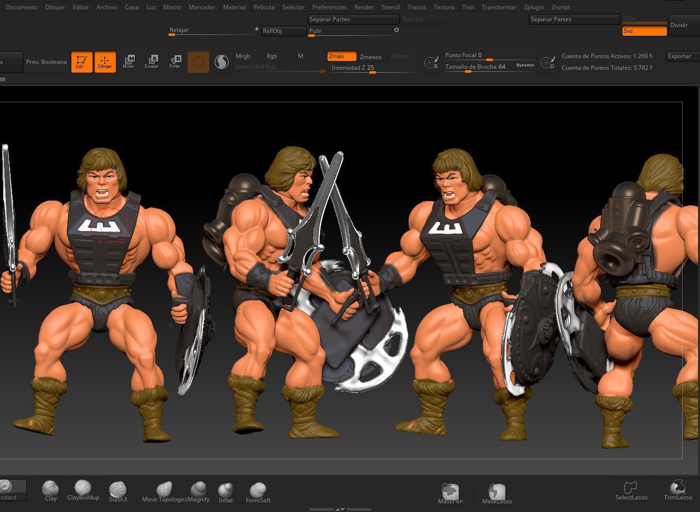Viewport: 700px width, 512px height.
Task: Open the Render menu
Action: click(x=364, y=7)
